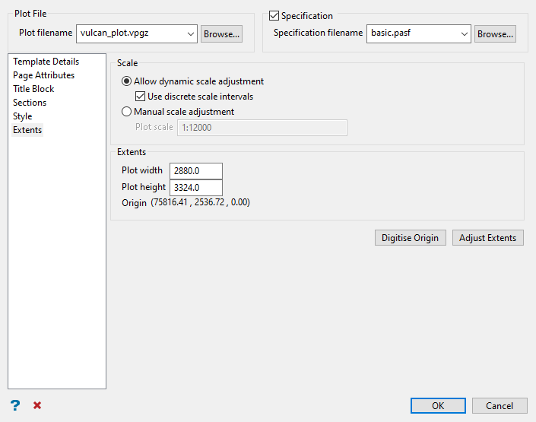Open Template Details section
Viewport: 536px width, 422px height.
coord(46,62)
